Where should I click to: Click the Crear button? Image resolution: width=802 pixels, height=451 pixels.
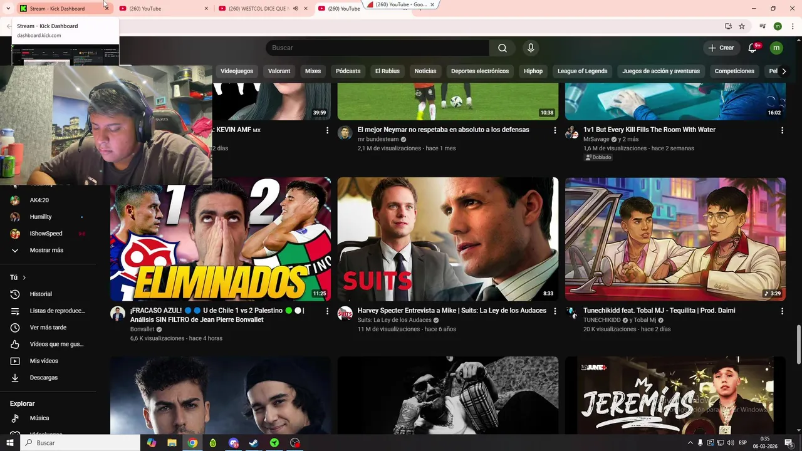tap(721, 48)
